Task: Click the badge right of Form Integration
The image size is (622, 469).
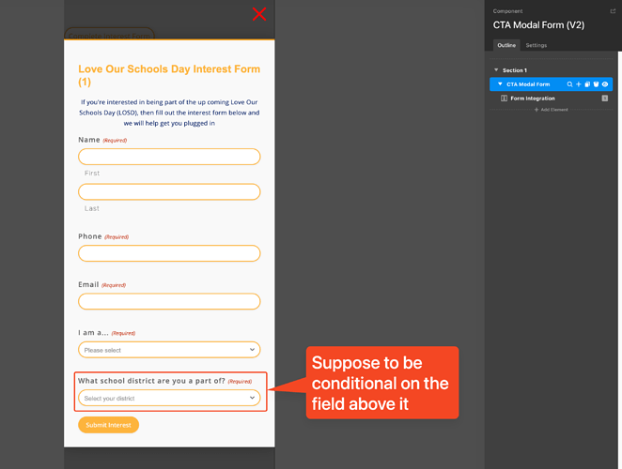Action: tap(605, 98)
